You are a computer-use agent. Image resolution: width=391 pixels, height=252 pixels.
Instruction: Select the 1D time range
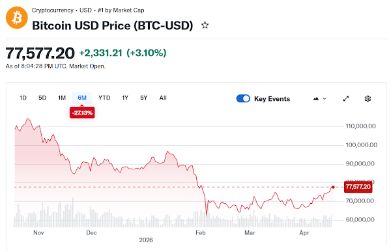click(x=23, y=98)
